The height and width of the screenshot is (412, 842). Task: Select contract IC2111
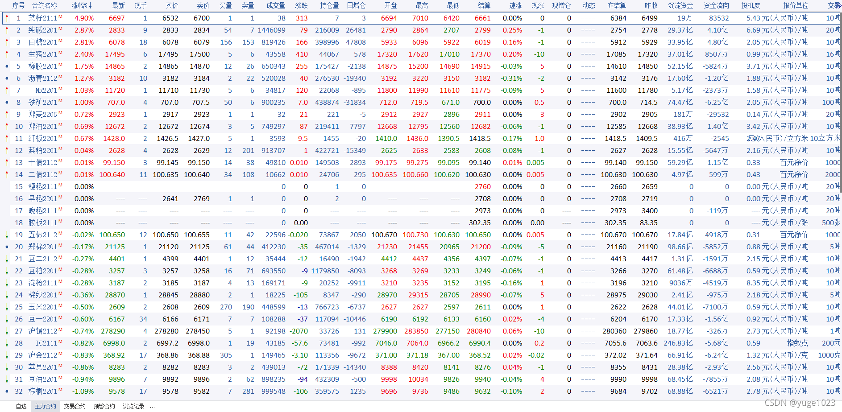(46, 343)
